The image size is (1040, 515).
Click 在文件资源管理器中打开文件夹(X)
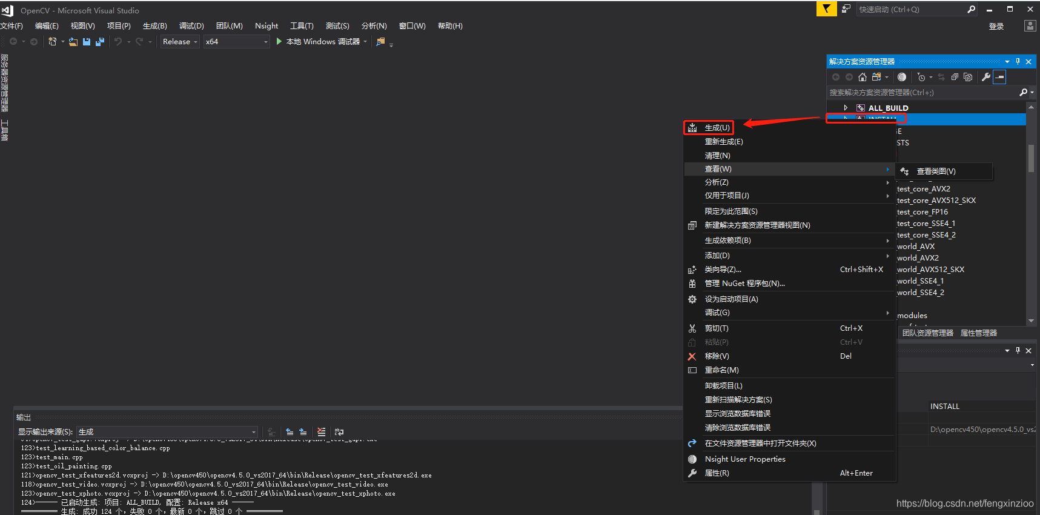[789, 444]
